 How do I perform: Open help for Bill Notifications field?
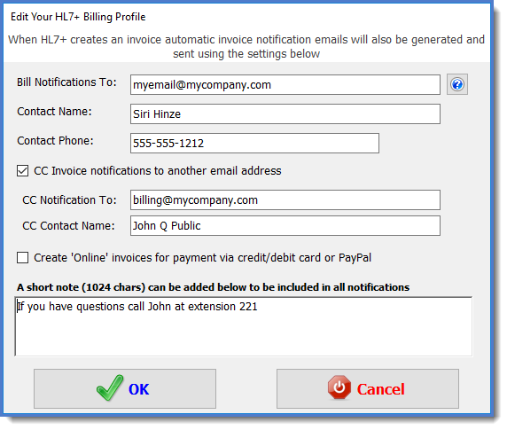[x=456, y=84]
